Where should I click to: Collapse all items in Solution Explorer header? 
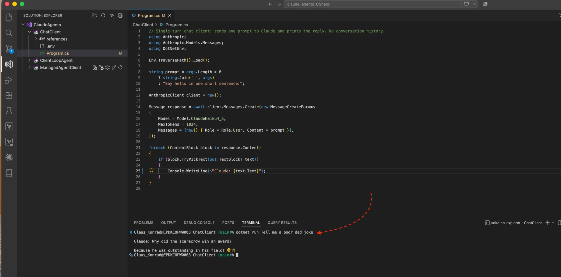(x=120, y=15)
